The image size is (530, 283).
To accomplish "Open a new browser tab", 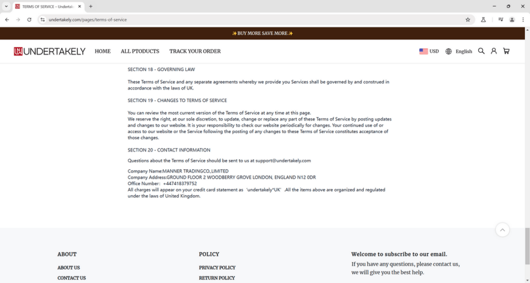I will click(x=91, y=6).
